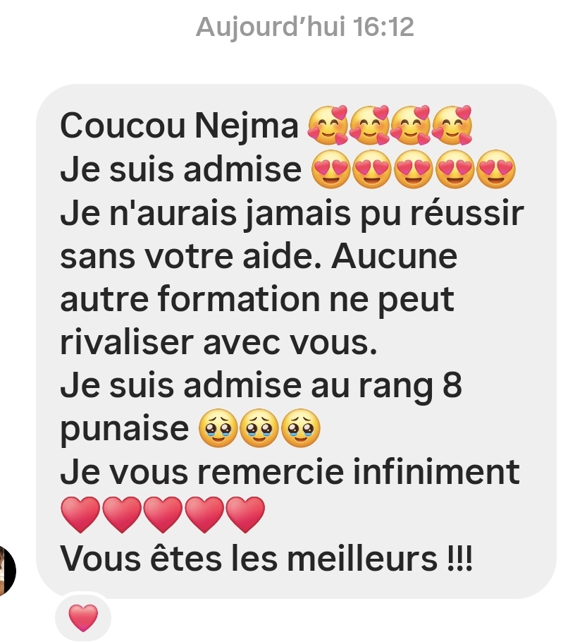Tap the last smiling-hearts emoji after Nejma
Screen dimensions: 575x642
[452, 126]
